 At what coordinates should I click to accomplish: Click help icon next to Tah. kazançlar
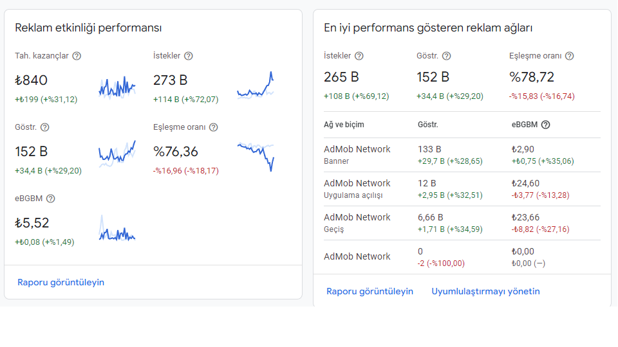[x=77, y=56]
